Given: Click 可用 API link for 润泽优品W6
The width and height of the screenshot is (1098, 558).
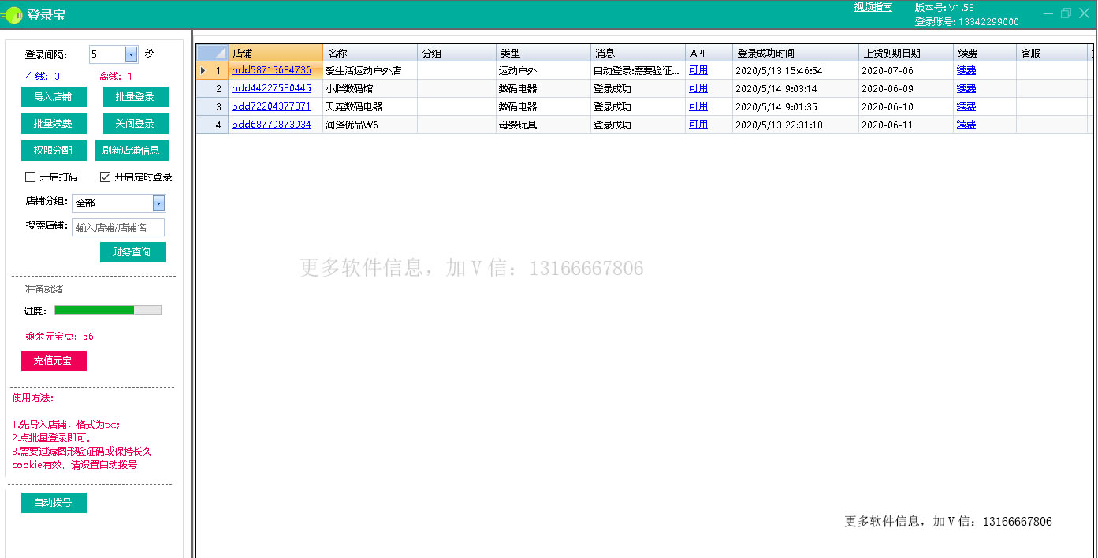Looking at the screenshot, I should click(x=698, y=125).
